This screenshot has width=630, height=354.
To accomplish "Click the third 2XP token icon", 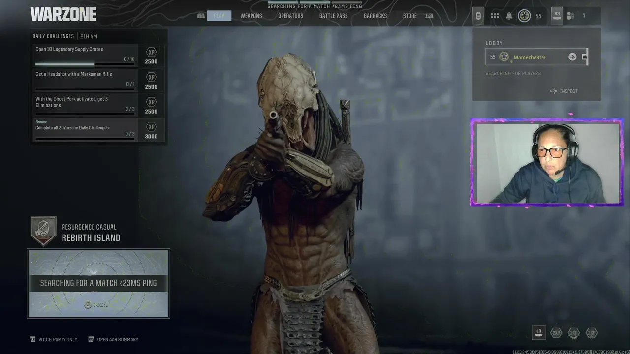I will [x=592, y=333].
